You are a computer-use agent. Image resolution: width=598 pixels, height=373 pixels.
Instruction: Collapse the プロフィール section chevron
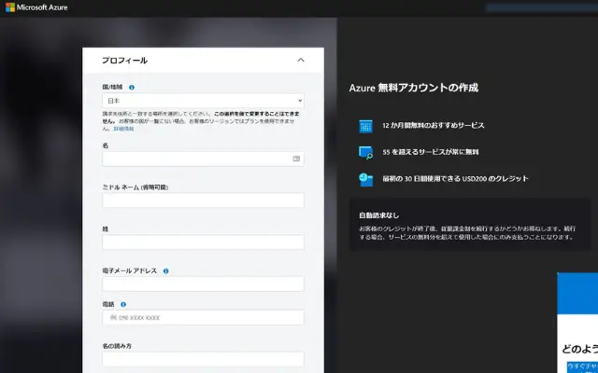pyautogui.click(x=301, y=60)
